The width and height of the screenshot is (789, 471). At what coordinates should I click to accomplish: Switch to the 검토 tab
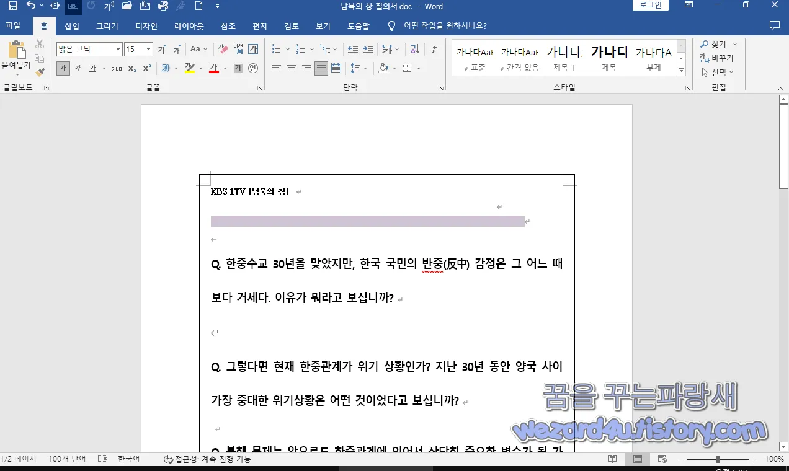tap(292, 26)
